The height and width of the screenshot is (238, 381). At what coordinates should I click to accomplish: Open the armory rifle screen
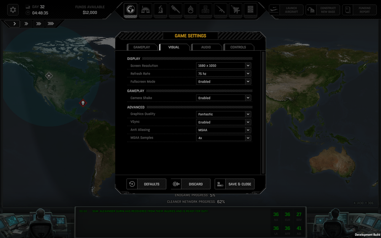click(x=220, y=10)
